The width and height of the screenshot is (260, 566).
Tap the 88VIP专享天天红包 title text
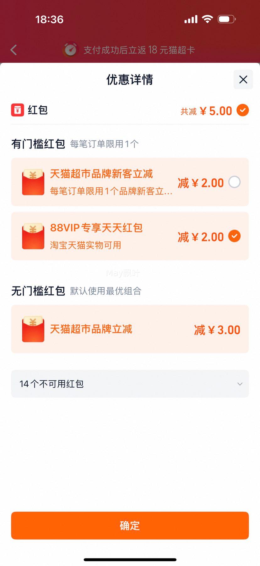[x=96, y=227]
